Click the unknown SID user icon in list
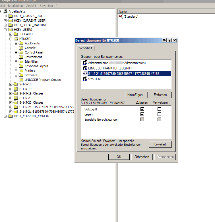Viewport: 215px width, 222px height. 85,73
